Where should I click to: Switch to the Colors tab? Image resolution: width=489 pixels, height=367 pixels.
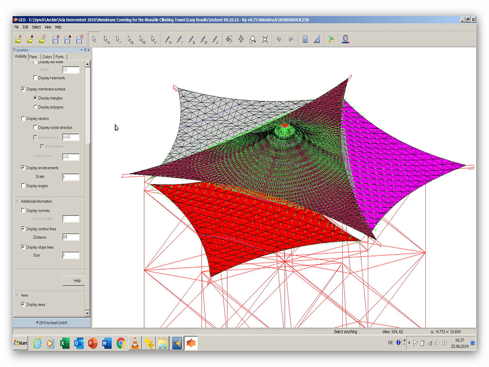47,57
